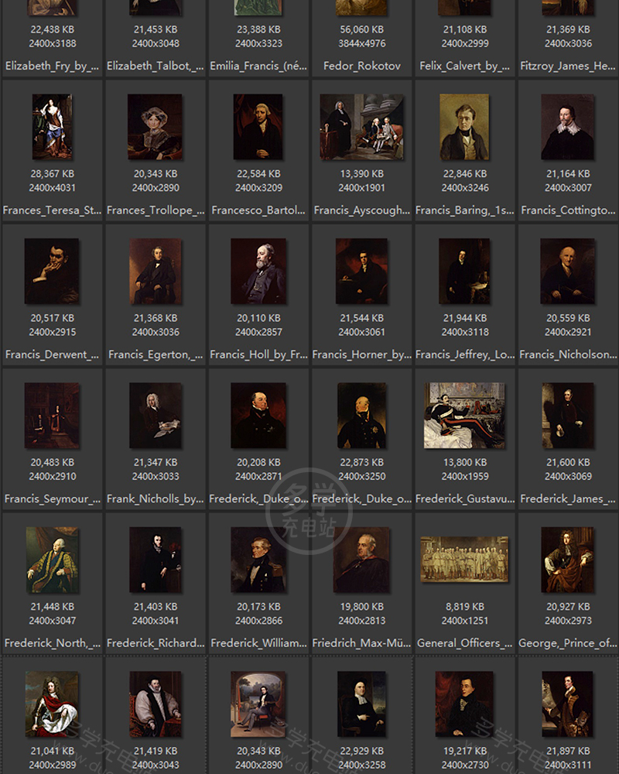This screenshot has height=774, width=619.
Task: Open the Francis_Seymour interior painting thumbnail
Action: point(52,416)
